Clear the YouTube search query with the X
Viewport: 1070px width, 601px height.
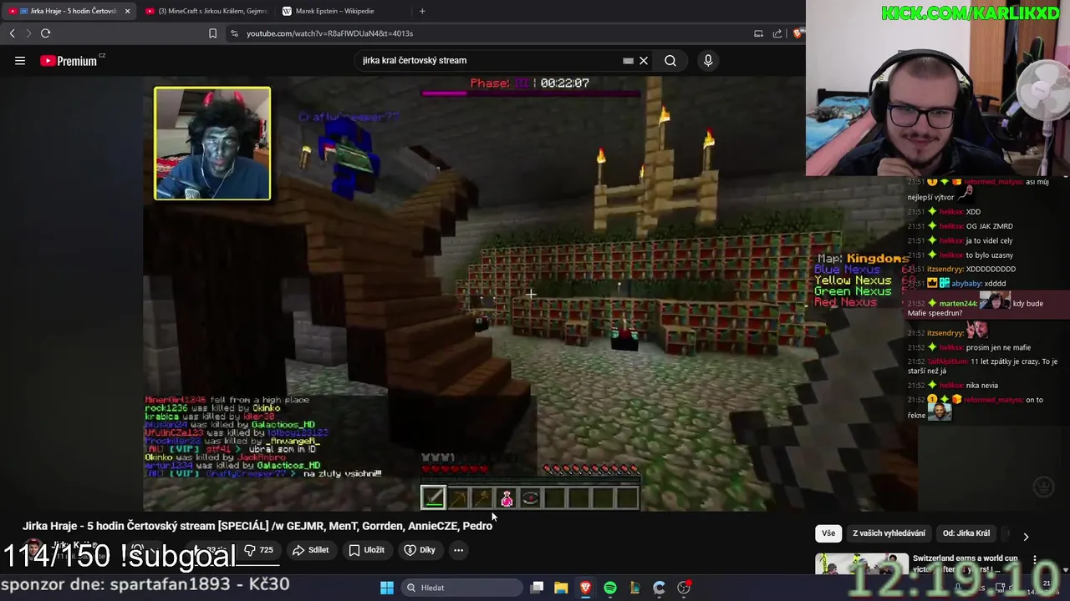pyautogui.click(x=644, y=60)
